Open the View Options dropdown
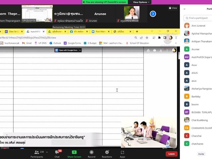This screenshot has height=159, width=212. click(x=141, y=2)
